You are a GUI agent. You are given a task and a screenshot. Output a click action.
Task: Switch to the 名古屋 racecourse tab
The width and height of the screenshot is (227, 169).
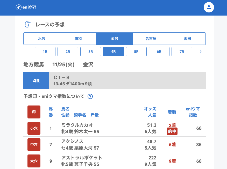pos(151,39)
